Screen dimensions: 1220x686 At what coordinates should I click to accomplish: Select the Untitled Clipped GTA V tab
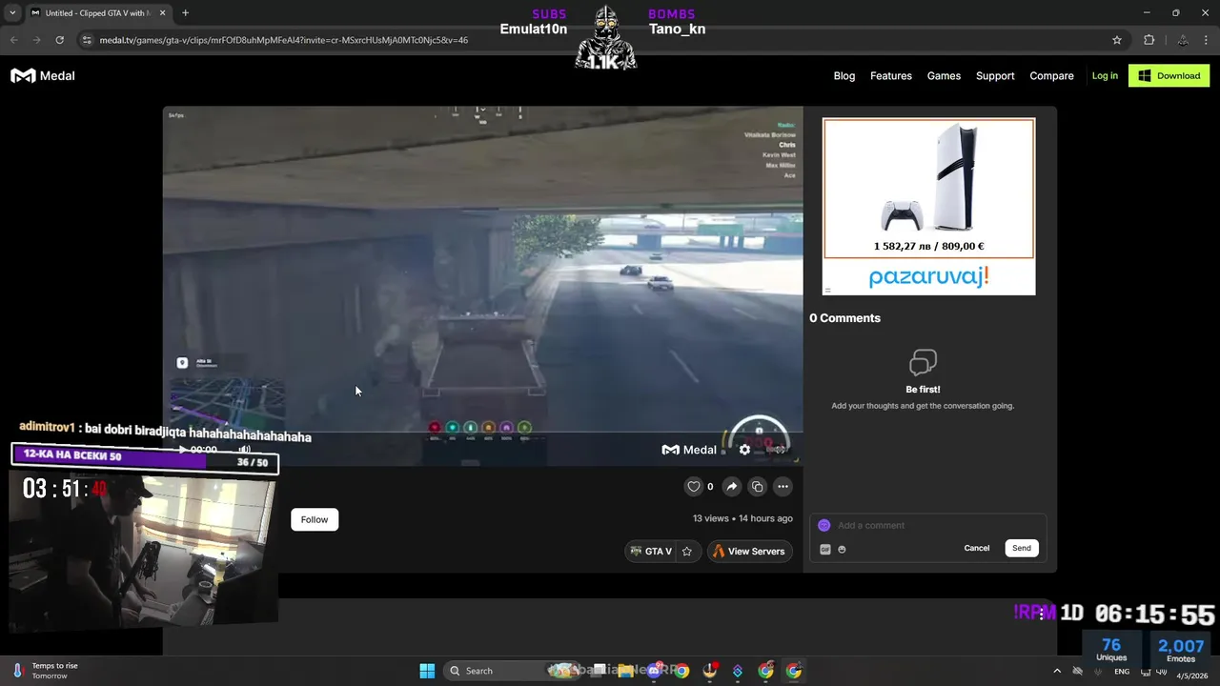coord(91,13)
